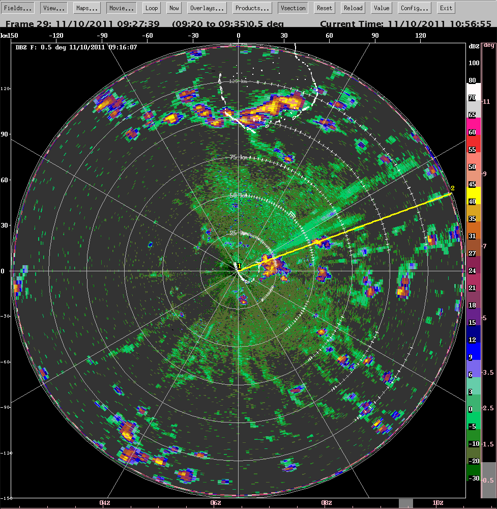Click the Exit button

446,8
